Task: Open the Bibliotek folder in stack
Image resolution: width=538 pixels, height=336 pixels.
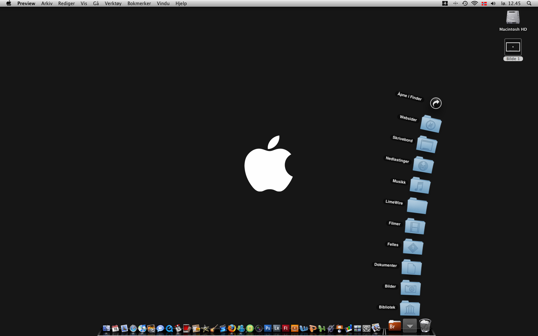Action: [x=410, y=308]
